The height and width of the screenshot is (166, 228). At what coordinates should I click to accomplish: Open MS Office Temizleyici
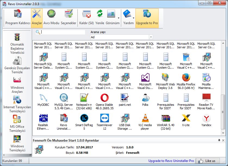click(x=17, y=124)
